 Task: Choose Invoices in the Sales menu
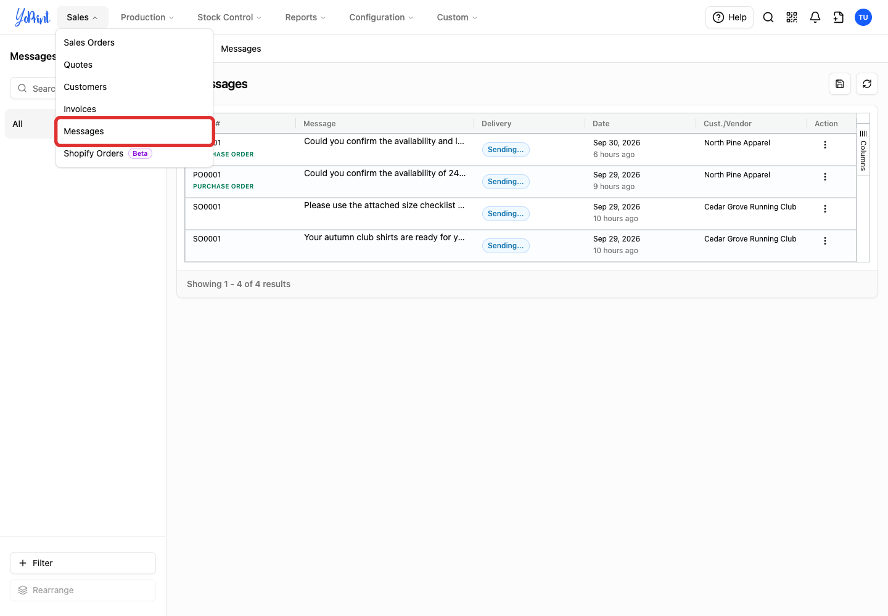(x=134, y=109)
